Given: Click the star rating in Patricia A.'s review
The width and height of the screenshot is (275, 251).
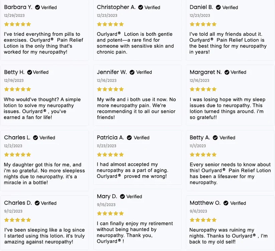Looking at the screenshot, I should pyautogui.click(x=110, y=155).
